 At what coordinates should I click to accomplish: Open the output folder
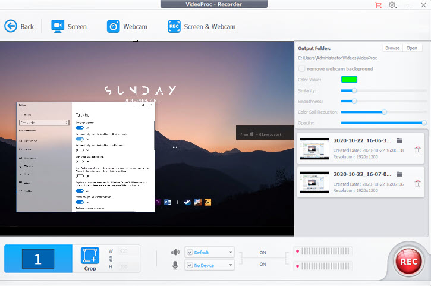412,48
